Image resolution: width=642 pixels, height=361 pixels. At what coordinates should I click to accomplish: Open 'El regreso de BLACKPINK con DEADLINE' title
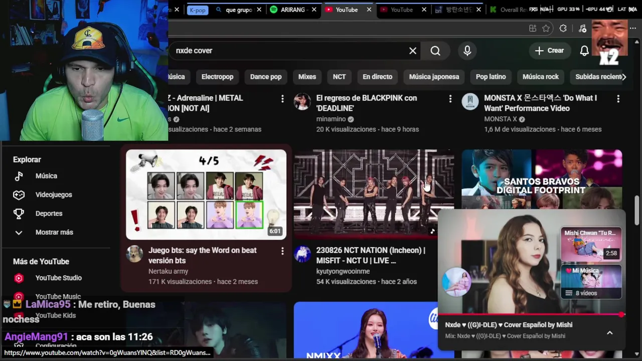367,103
